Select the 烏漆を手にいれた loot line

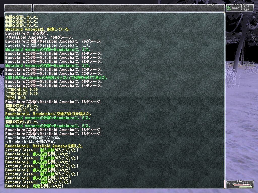[x=34, y=186]
